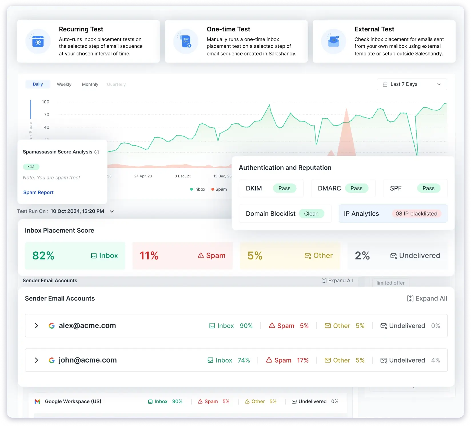Toggle the Spam legend series on chart

coord(219,189)
